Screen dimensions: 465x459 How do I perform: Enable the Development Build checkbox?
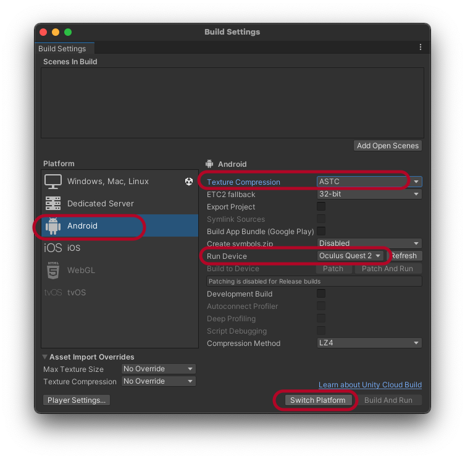pyautogui.click(x=321, y=293)
